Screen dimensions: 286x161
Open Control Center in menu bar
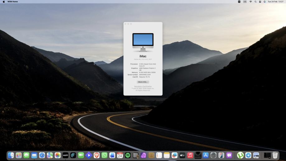coord(260,2)
